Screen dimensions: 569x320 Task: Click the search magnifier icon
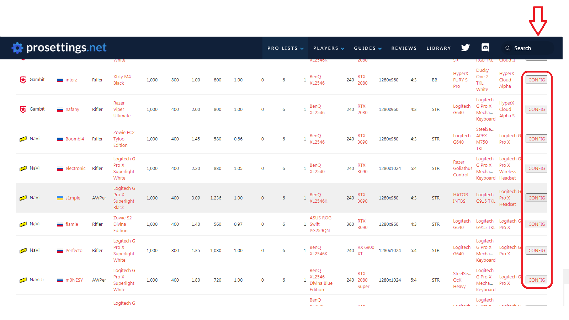coord(507,48)
